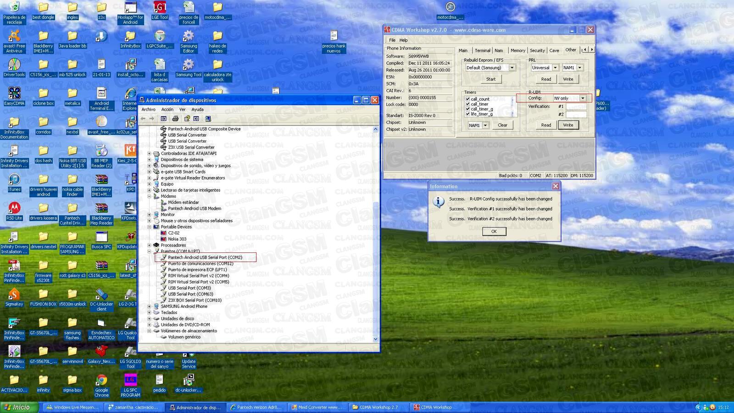Click Verification #2 input field

pyautogui.click(x=576, y=114)
